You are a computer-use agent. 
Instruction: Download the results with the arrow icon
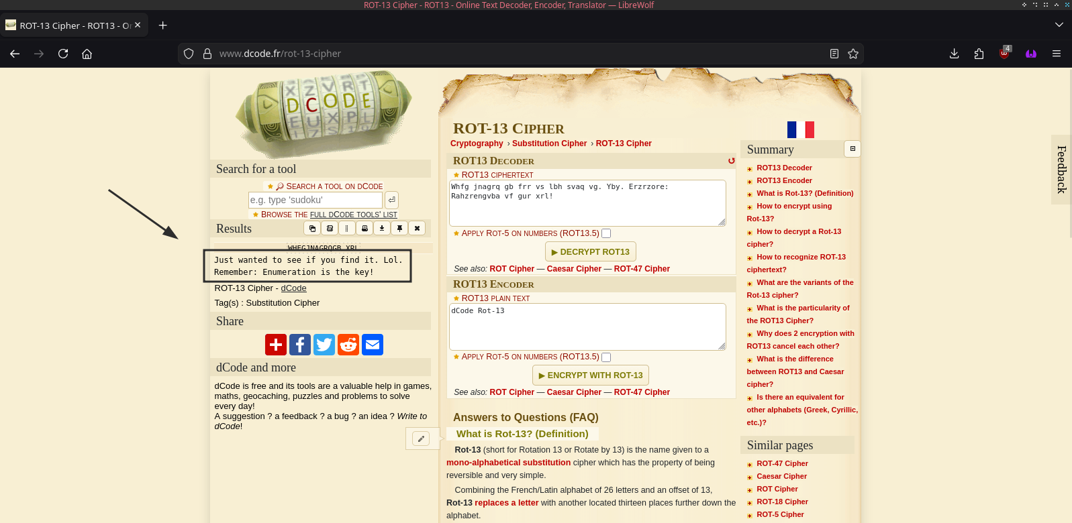(382, 229)
